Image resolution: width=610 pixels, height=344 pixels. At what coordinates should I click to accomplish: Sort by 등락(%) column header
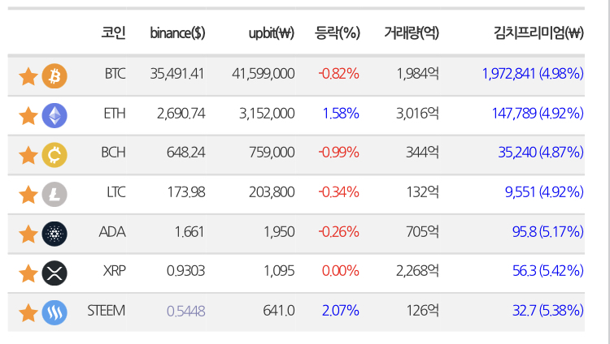pos(337,33)
